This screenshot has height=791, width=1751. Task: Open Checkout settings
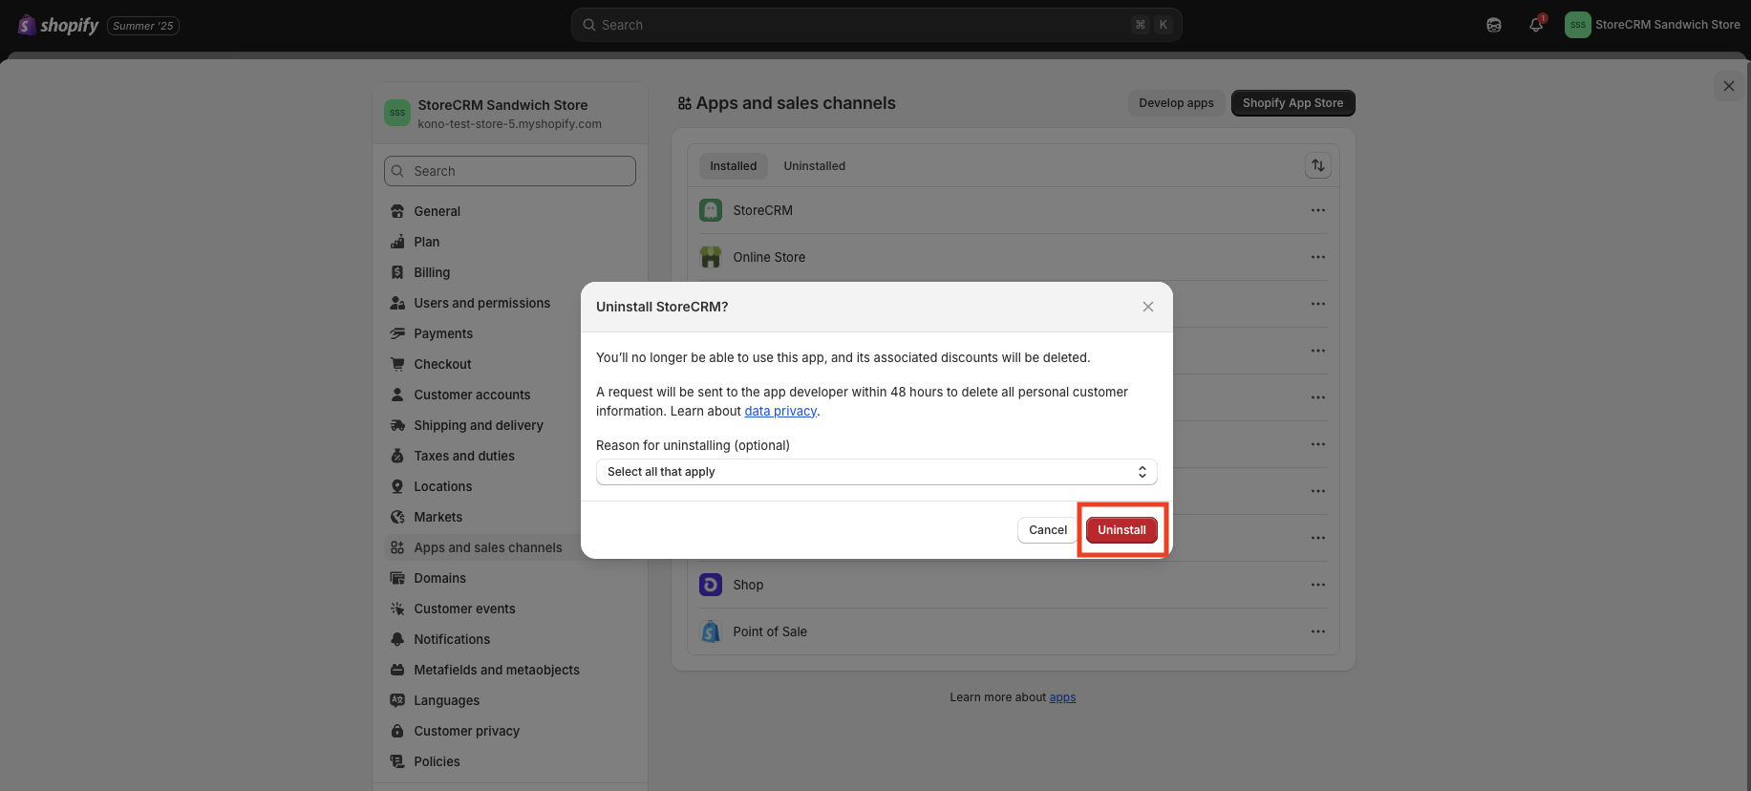click(x=510, y=364)
